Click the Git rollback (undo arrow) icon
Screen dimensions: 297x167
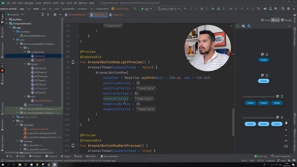pos(258,9)
